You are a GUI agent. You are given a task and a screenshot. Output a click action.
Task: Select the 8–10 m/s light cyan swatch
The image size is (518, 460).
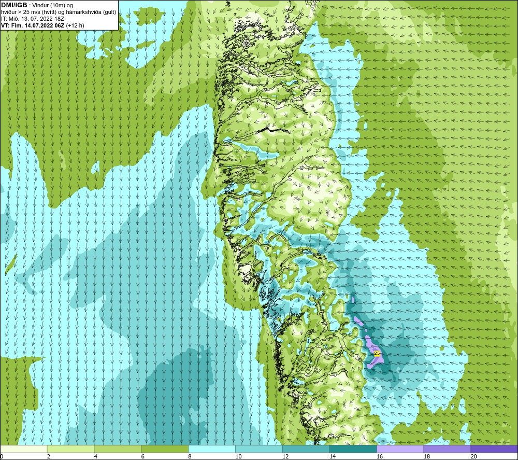[x=212, y=449]
